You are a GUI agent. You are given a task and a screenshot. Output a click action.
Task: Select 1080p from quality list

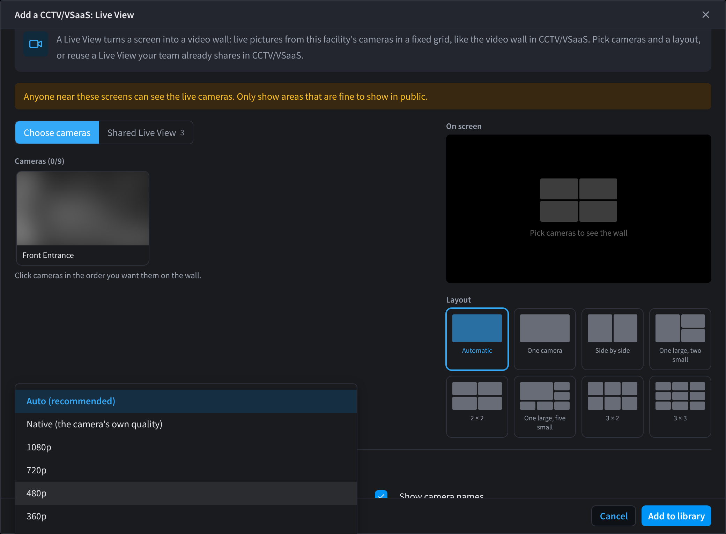tap(186, 447)
